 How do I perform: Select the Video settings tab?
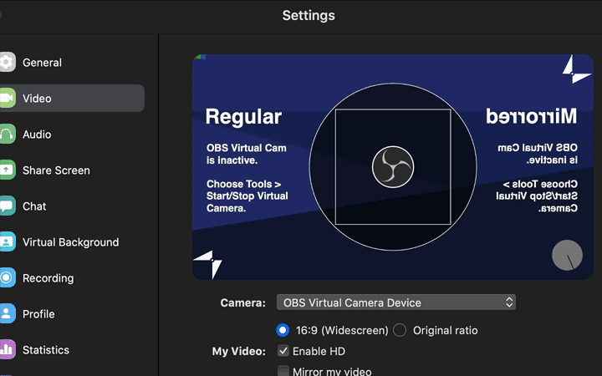[x=72, y=99]
